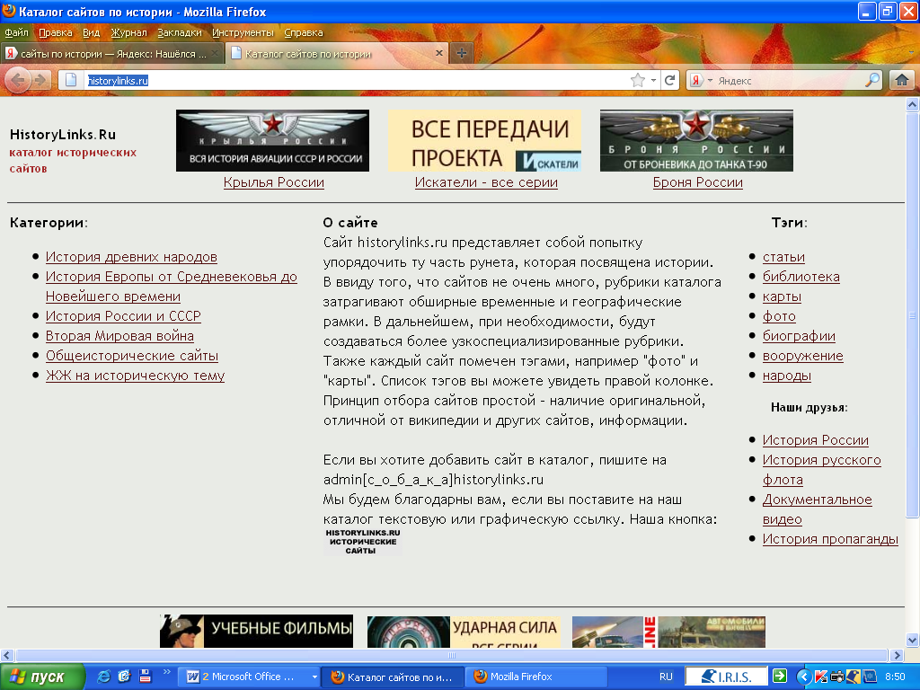Open the I.R.I.S. tray toolbar
920x690 pixels.
(x=726, y=677)
